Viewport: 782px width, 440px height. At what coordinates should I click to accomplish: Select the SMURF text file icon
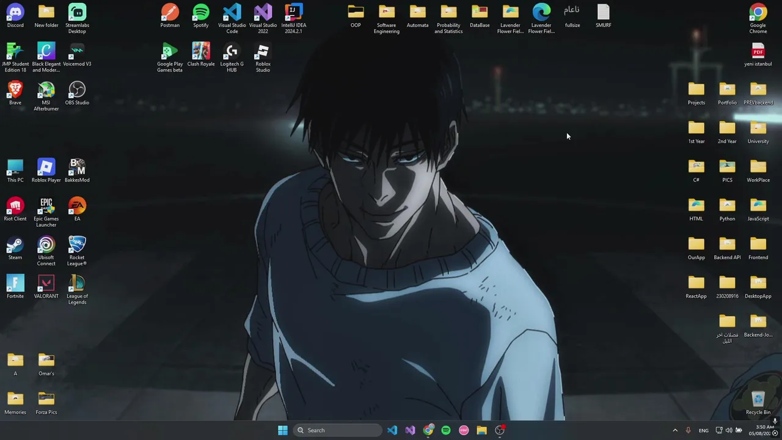(x=604, y=16)
